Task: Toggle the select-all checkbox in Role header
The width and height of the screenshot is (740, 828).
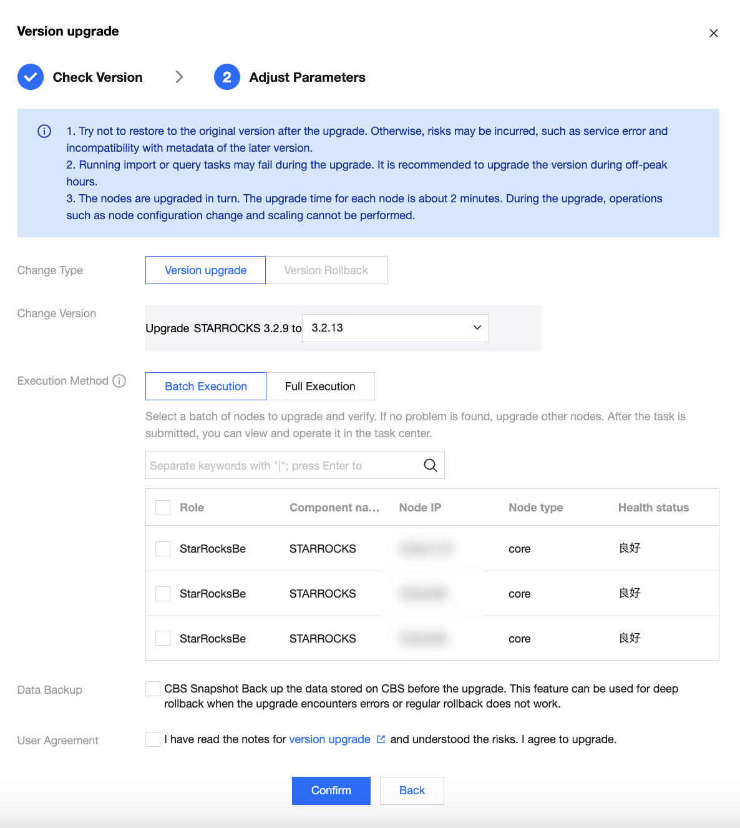Action: click(163, 508)
